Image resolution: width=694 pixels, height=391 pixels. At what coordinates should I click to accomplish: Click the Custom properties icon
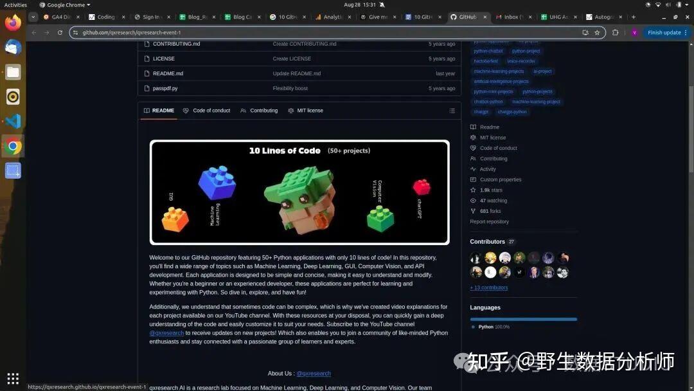pyautogui.click(x=472, y=179)
